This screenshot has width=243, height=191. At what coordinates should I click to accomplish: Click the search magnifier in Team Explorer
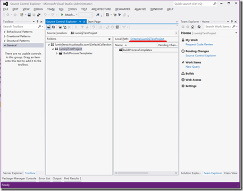point(234,26)
